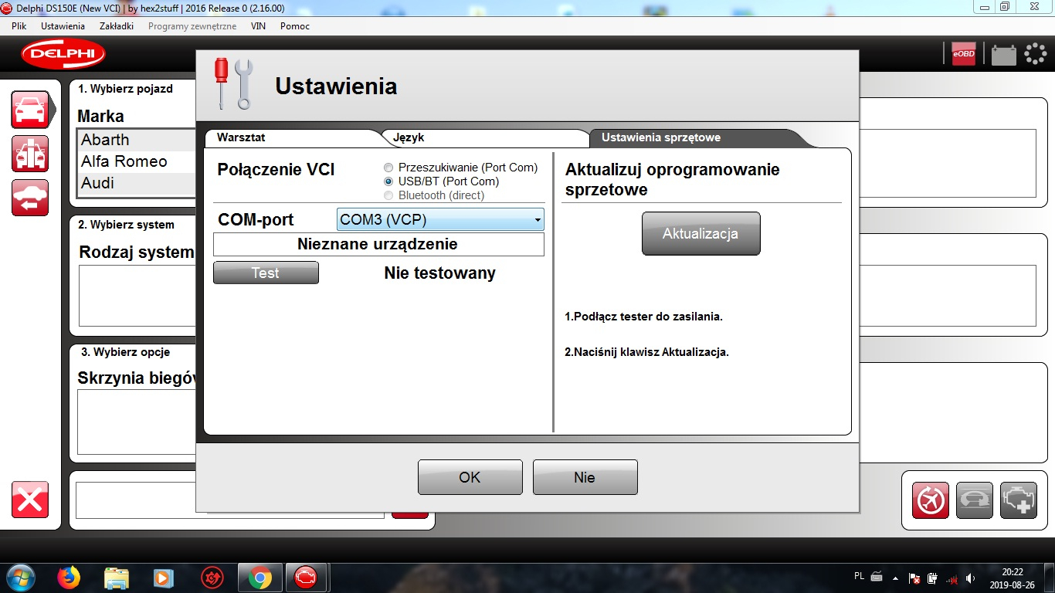Open the media player taskbar icon
This screenshot has width=1055, height=593.
pyautogui.click(x=163, y=578)
